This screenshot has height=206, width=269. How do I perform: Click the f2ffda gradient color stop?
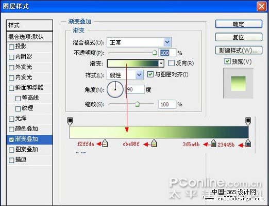105,143
